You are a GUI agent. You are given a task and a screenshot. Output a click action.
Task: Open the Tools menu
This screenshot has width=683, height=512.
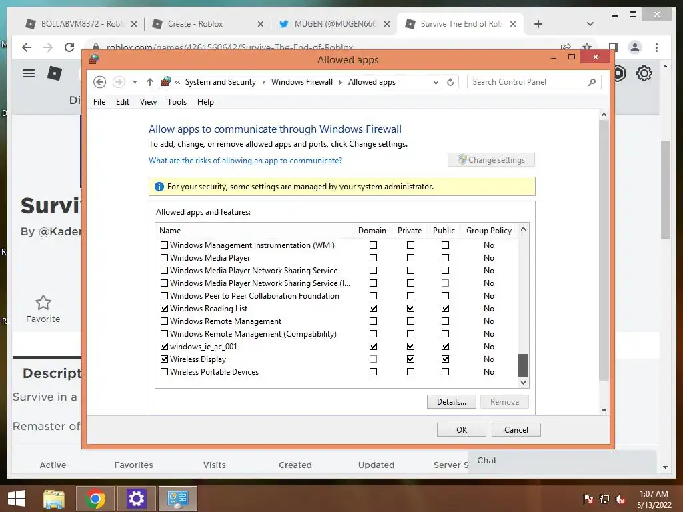pyautogui.click(x=177, y=102)
